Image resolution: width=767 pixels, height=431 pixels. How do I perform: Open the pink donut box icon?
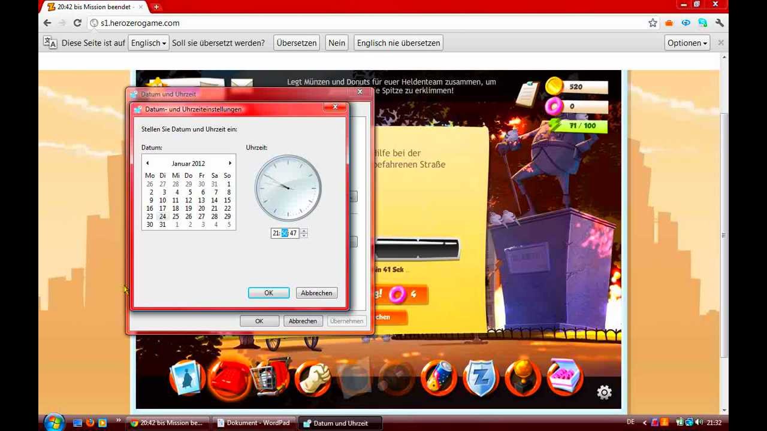[x=564, y=378]
